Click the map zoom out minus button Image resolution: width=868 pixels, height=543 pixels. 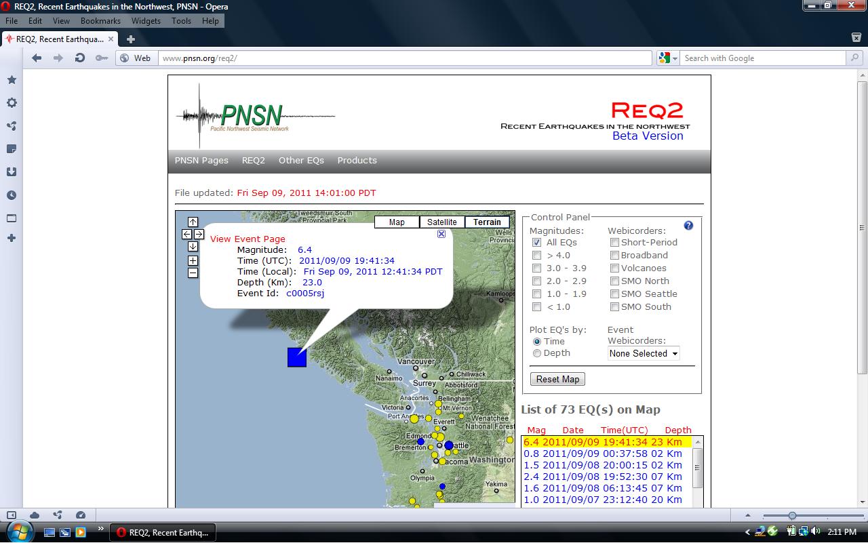(193, 273)
